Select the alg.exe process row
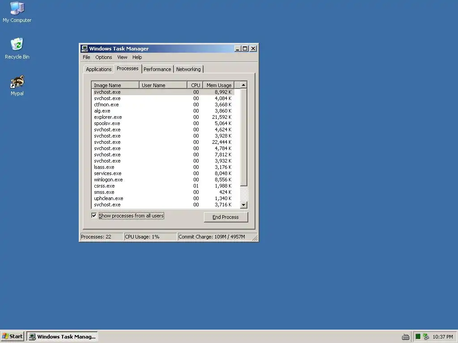This screenshot has height=343, width=458. pos(163,111)
